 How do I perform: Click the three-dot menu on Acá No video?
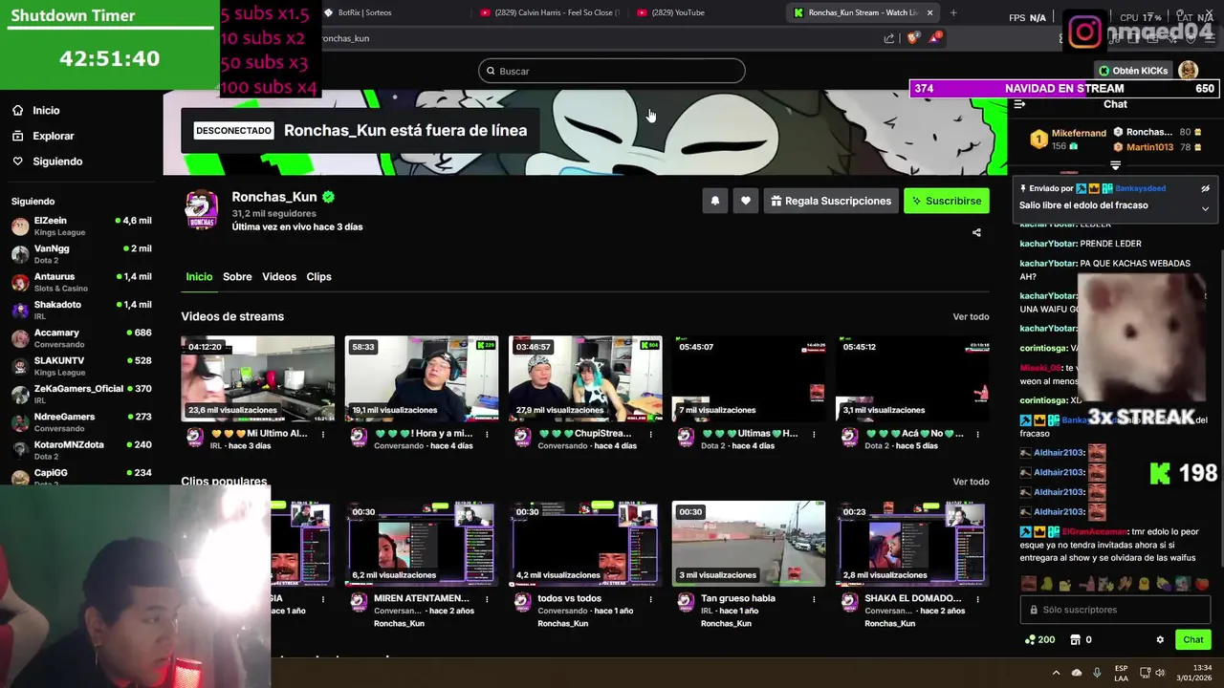(x=979, y=434)
